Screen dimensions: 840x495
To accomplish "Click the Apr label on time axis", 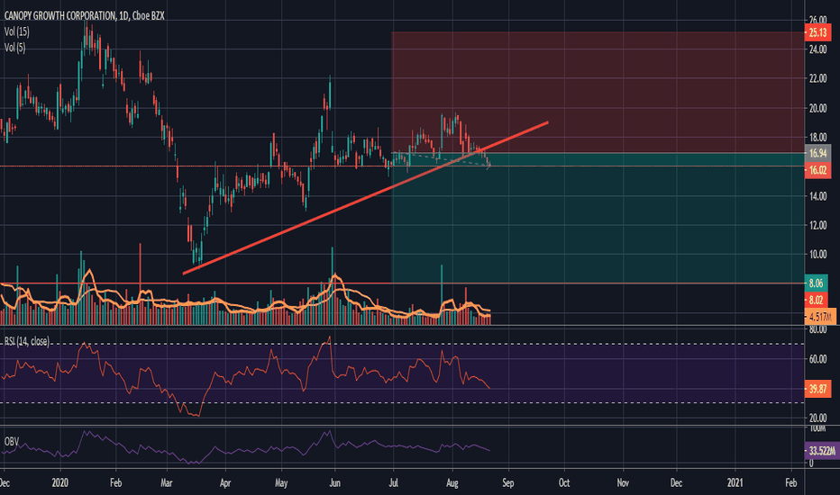I will [x=225, y=482].
